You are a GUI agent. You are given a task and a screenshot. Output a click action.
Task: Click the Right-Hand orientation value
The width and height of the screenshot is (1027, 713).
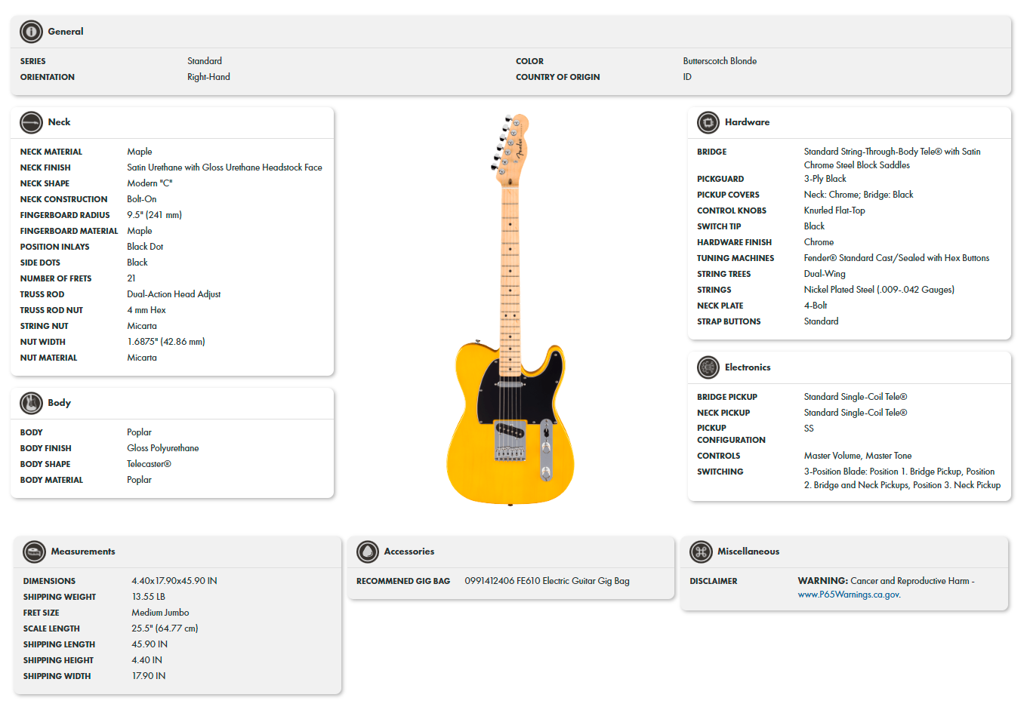click(208, 76)
